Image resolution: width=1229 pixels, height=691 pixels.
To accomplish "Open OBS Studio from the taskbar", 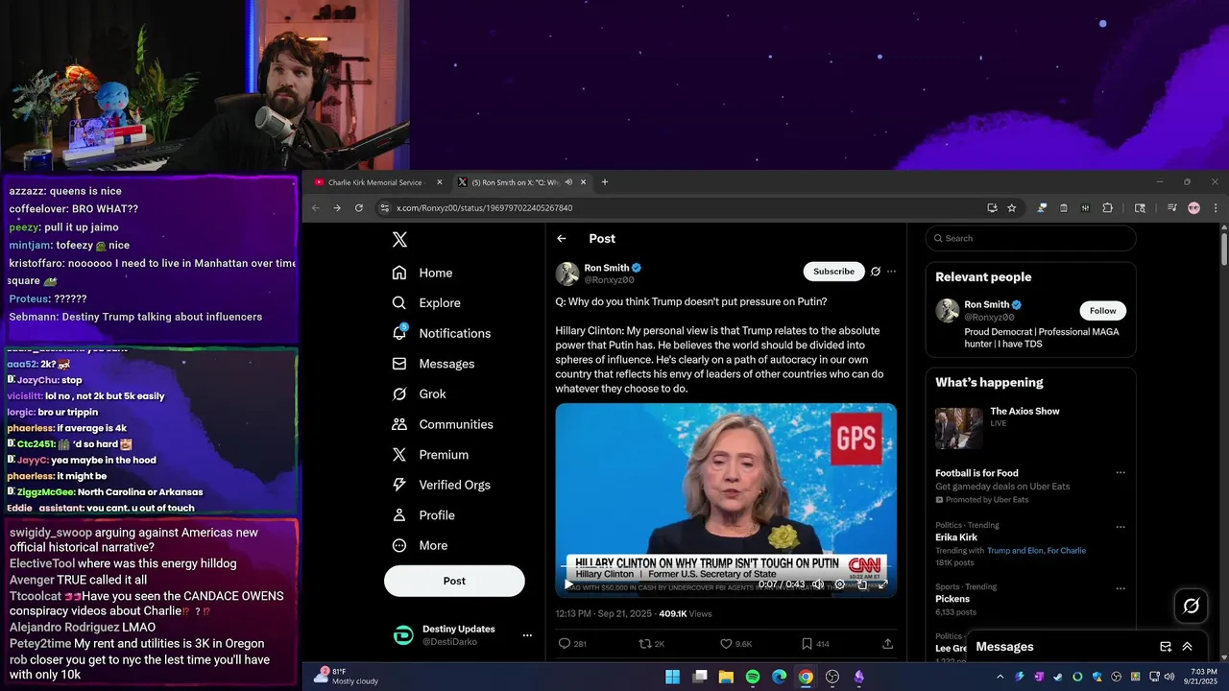I will tap(832, 677).
